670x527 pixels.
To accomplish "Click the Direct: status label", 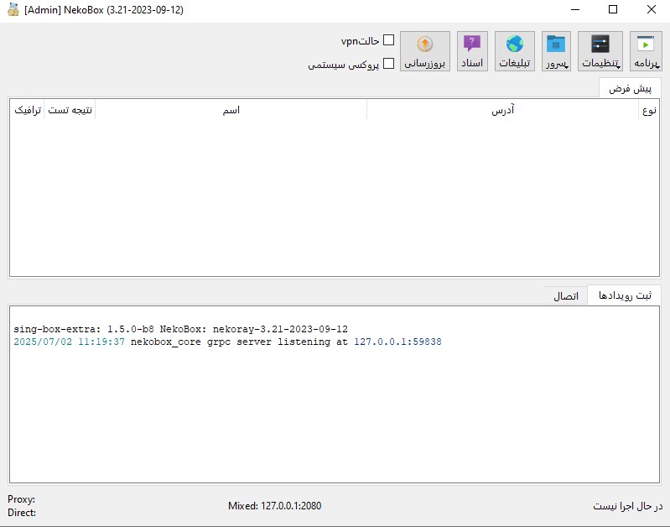I will pos(22,513).
